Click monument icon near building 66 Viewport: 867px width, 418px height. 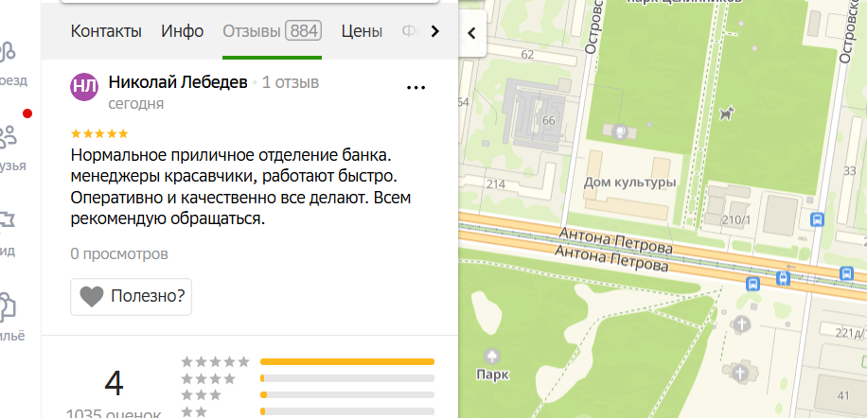coord(620,131)
